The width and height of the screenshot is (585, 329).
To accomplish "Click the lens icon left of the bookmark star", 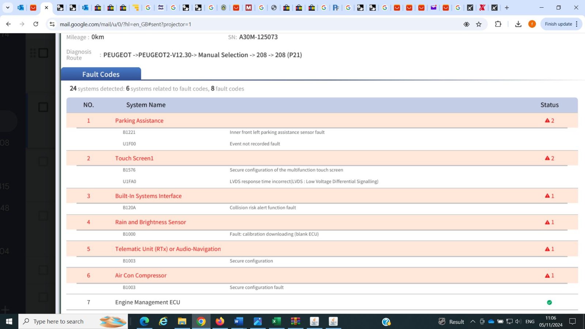I will [x=467, y=24].
